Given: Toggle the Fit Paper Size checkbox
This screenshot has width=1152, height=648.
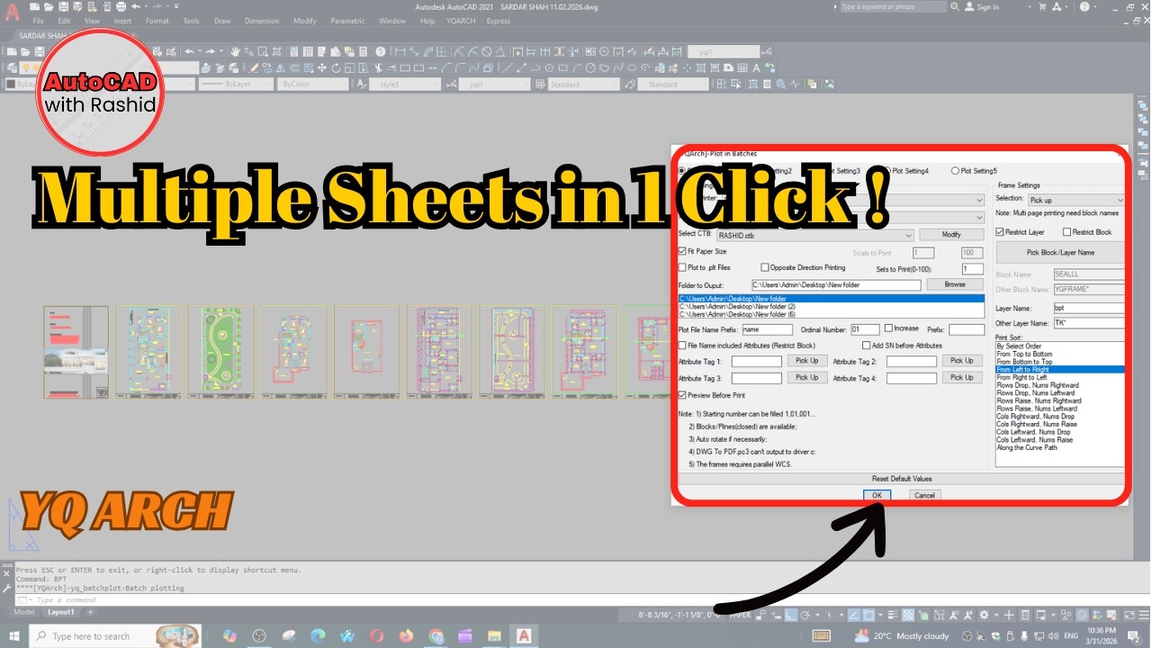Looking at the screenshot, I should pyautogui.click(x=682, y=251).
